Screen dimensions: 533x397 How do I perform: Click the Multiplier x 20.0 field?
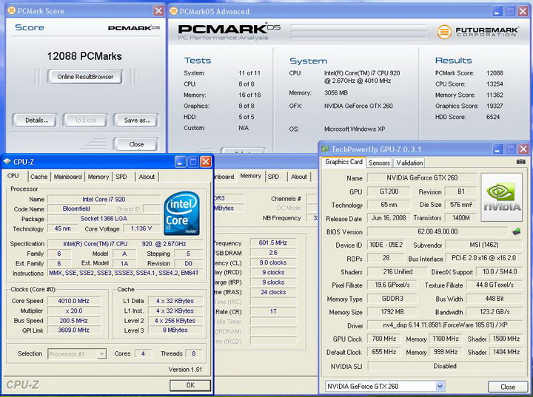pyautogui.click(x=74, y=311)
